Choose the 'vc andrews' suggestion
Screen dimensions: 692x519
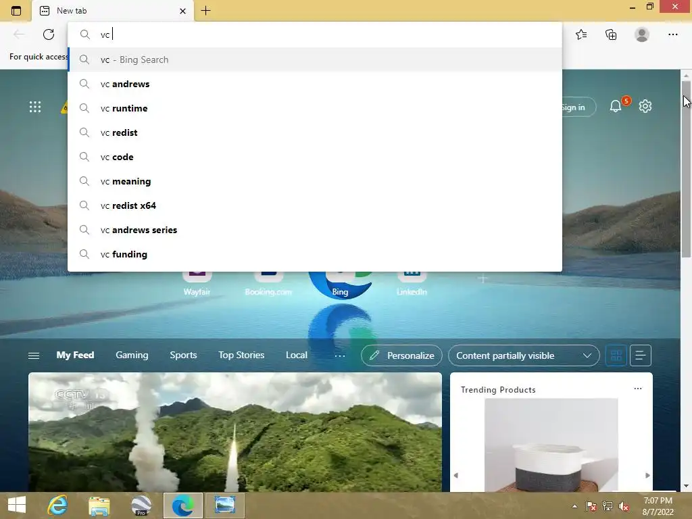315,84
